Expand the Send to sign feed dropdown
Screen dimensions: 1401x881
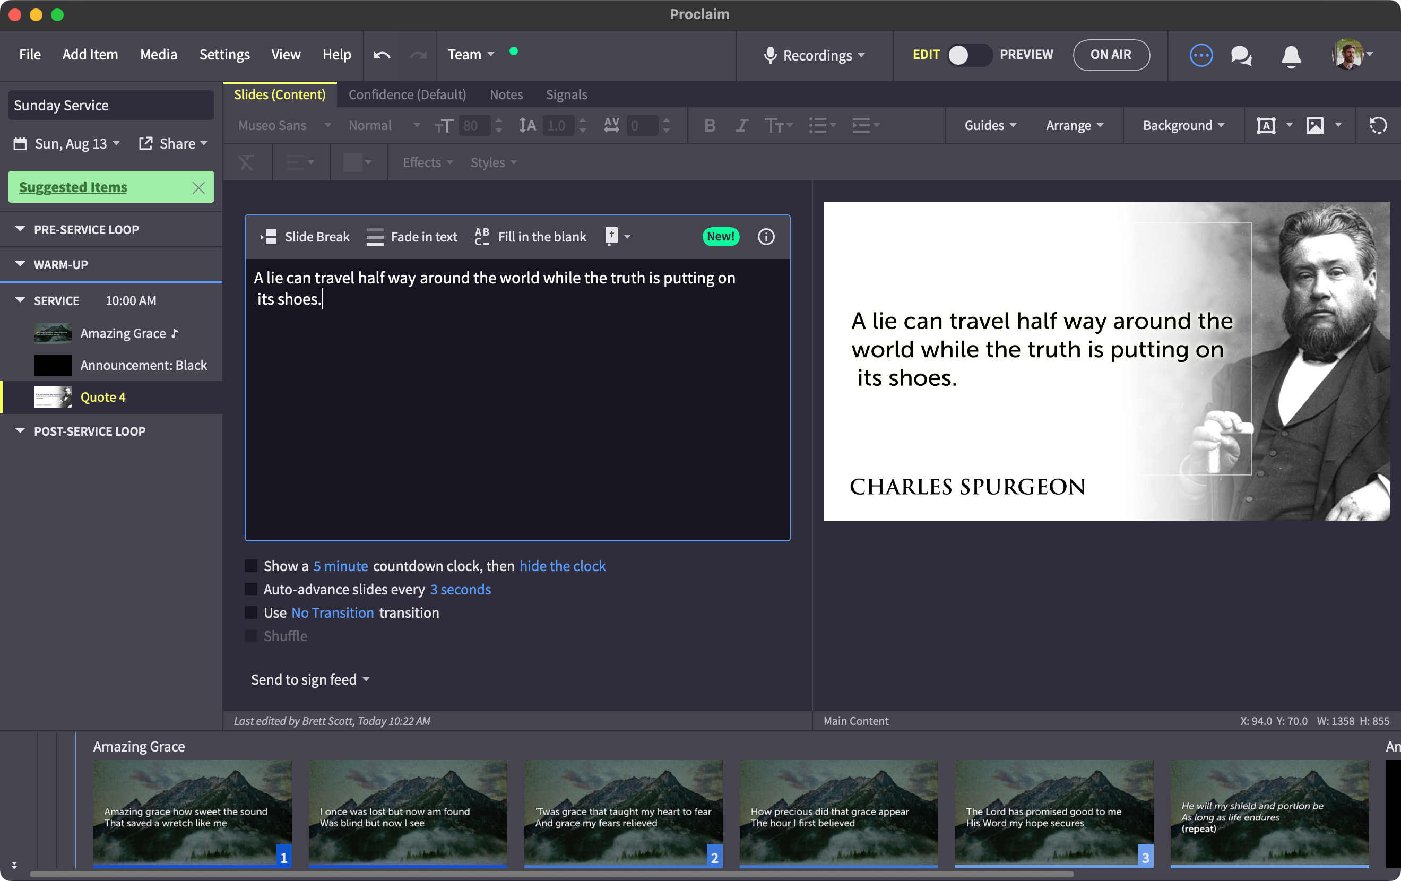310,679
